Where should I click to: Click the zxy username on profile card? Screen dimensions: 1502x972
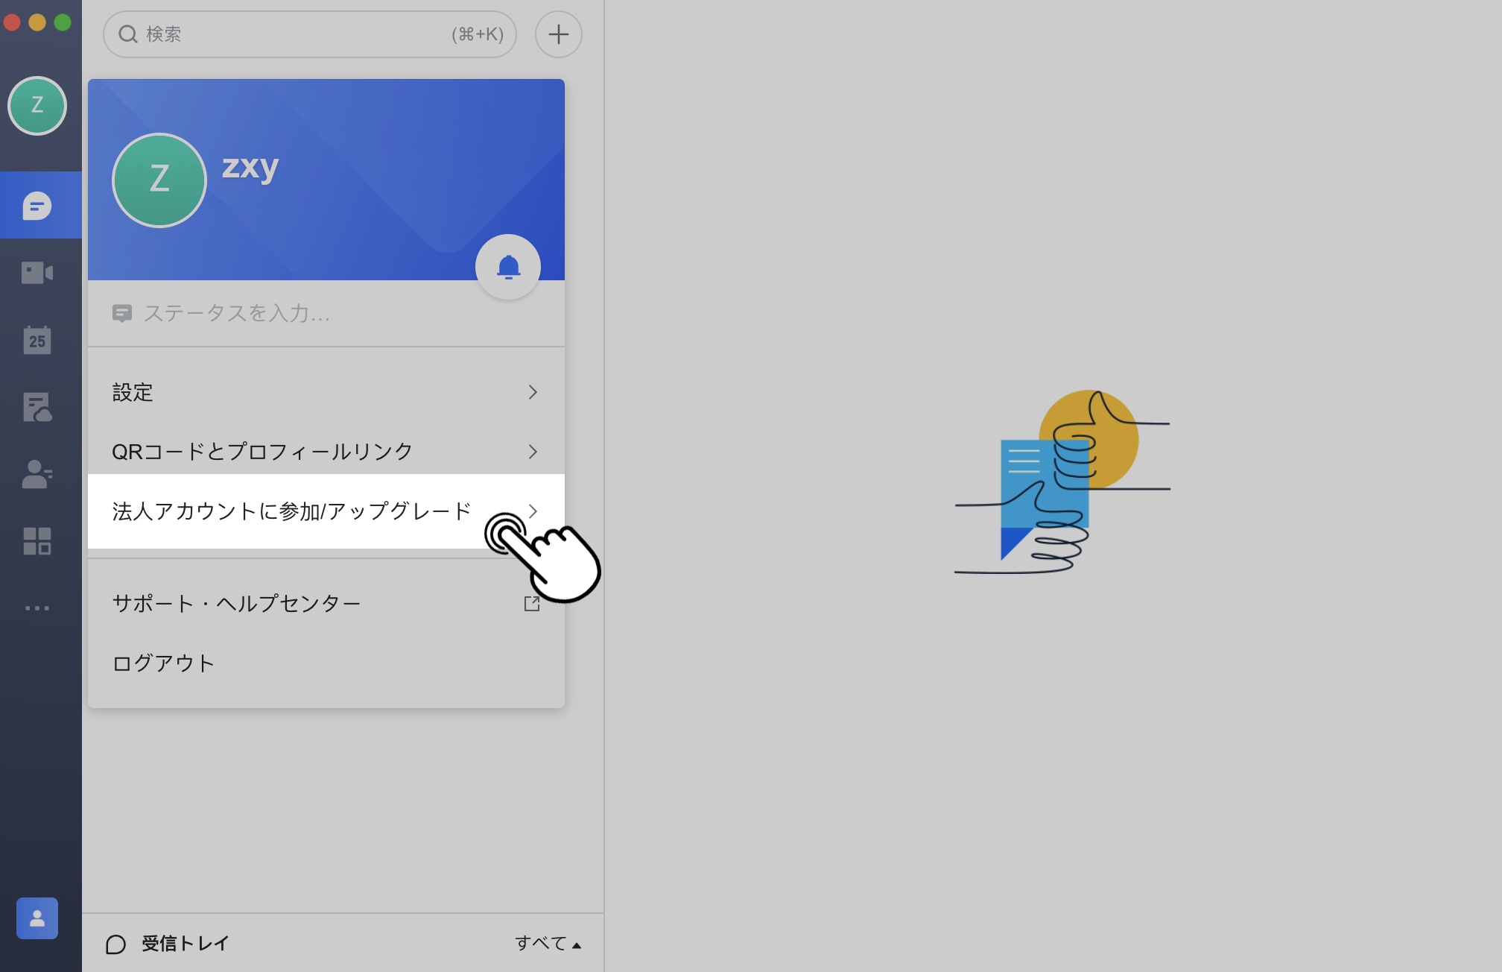pos(250,167)
